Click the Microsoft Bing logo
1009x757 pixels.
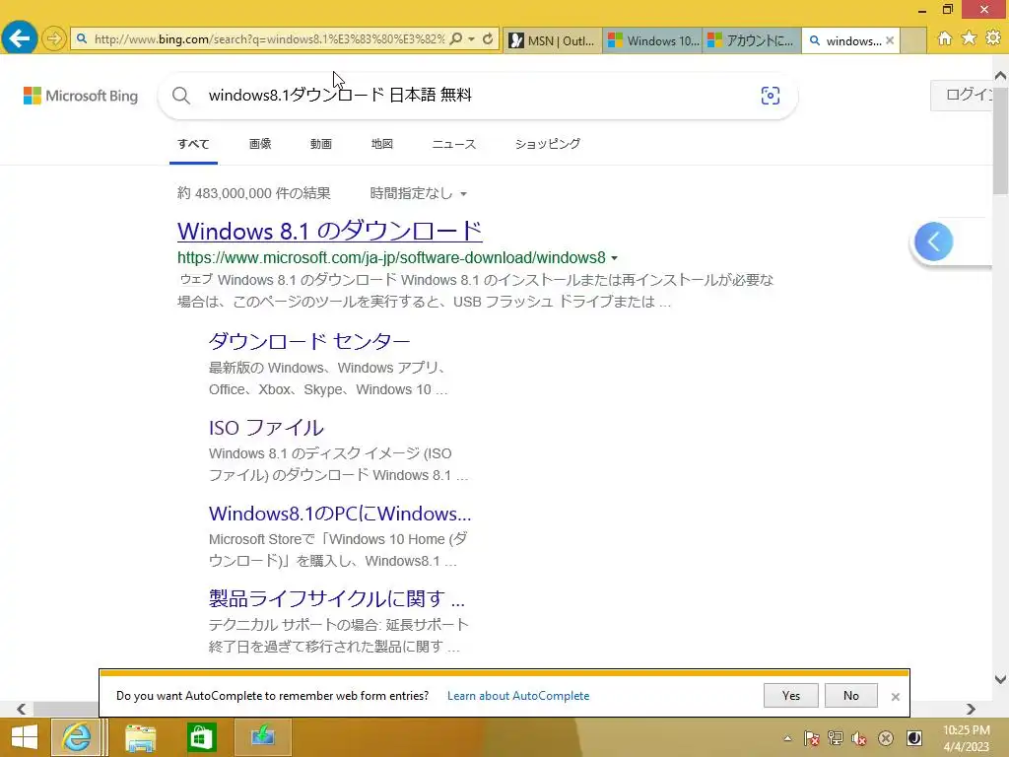tap(81, 96)
